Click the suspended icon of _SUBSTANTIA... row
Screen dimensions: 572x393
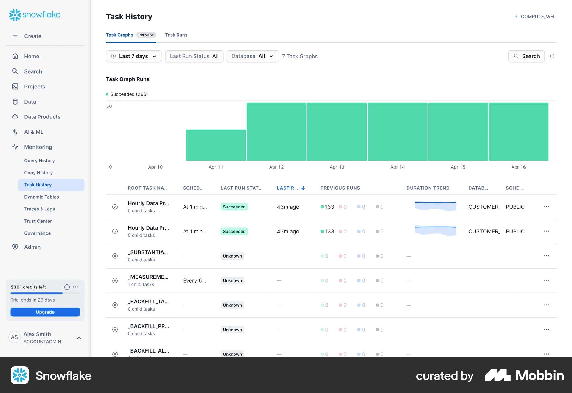click(115, 256)
